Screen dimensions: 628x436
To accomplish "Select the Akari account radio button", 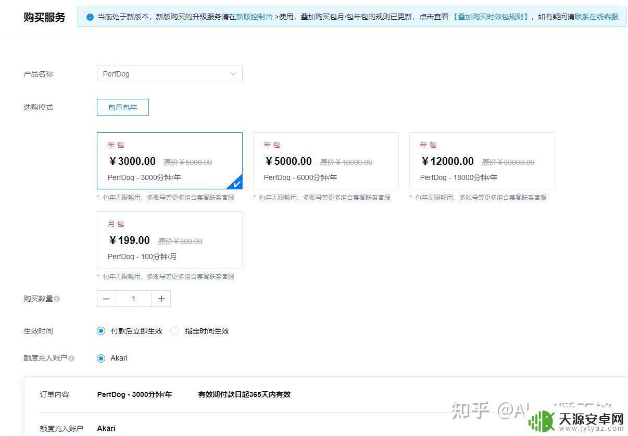I will (101, 358).
